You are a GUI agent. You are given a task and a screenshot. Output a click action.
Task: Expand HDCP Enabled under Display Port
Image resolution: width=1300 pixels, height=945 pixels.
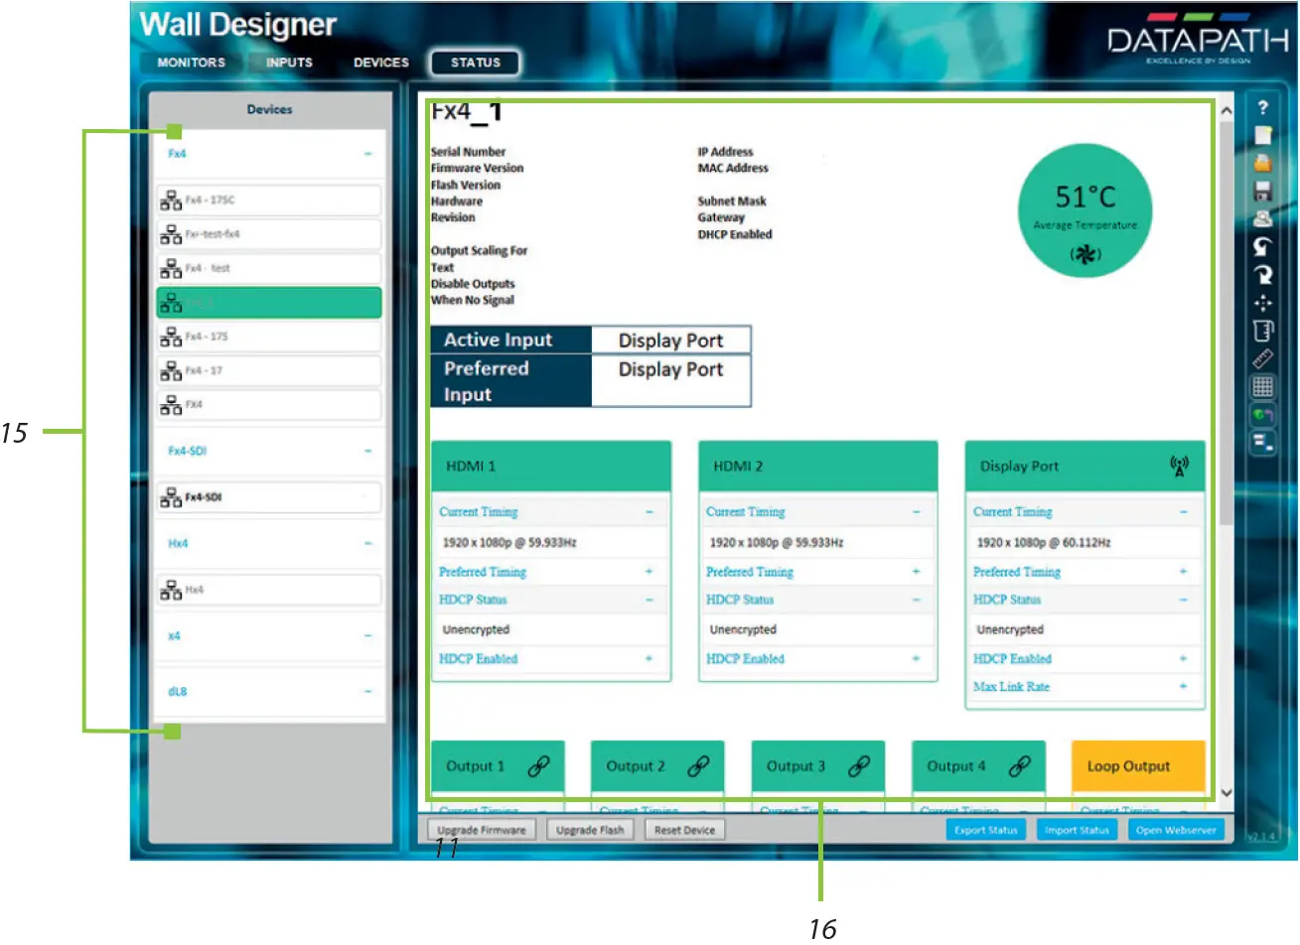click(1184, 658)
